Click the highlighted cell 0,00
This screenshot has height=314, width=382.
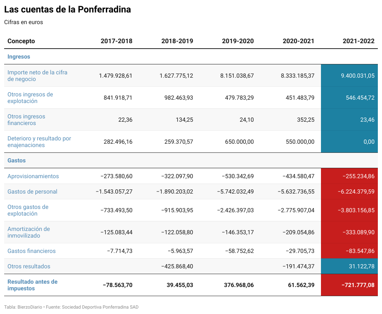tap(349, 142)
